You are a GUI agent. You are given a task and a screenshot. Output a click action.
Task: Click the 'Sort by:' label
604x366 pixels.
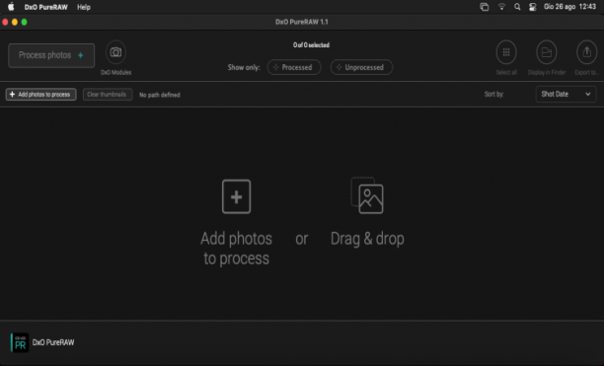[493, 95]
